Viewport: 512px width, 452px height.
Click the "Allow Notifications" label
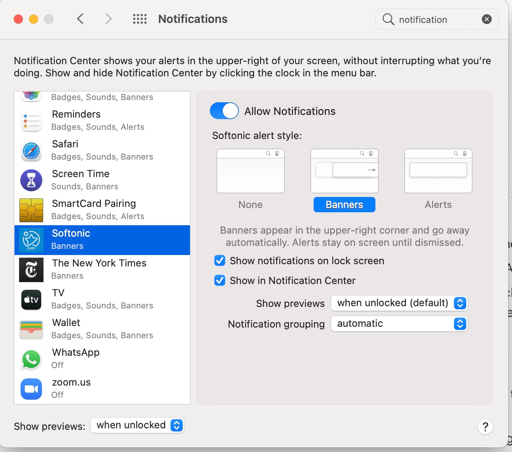290,111
